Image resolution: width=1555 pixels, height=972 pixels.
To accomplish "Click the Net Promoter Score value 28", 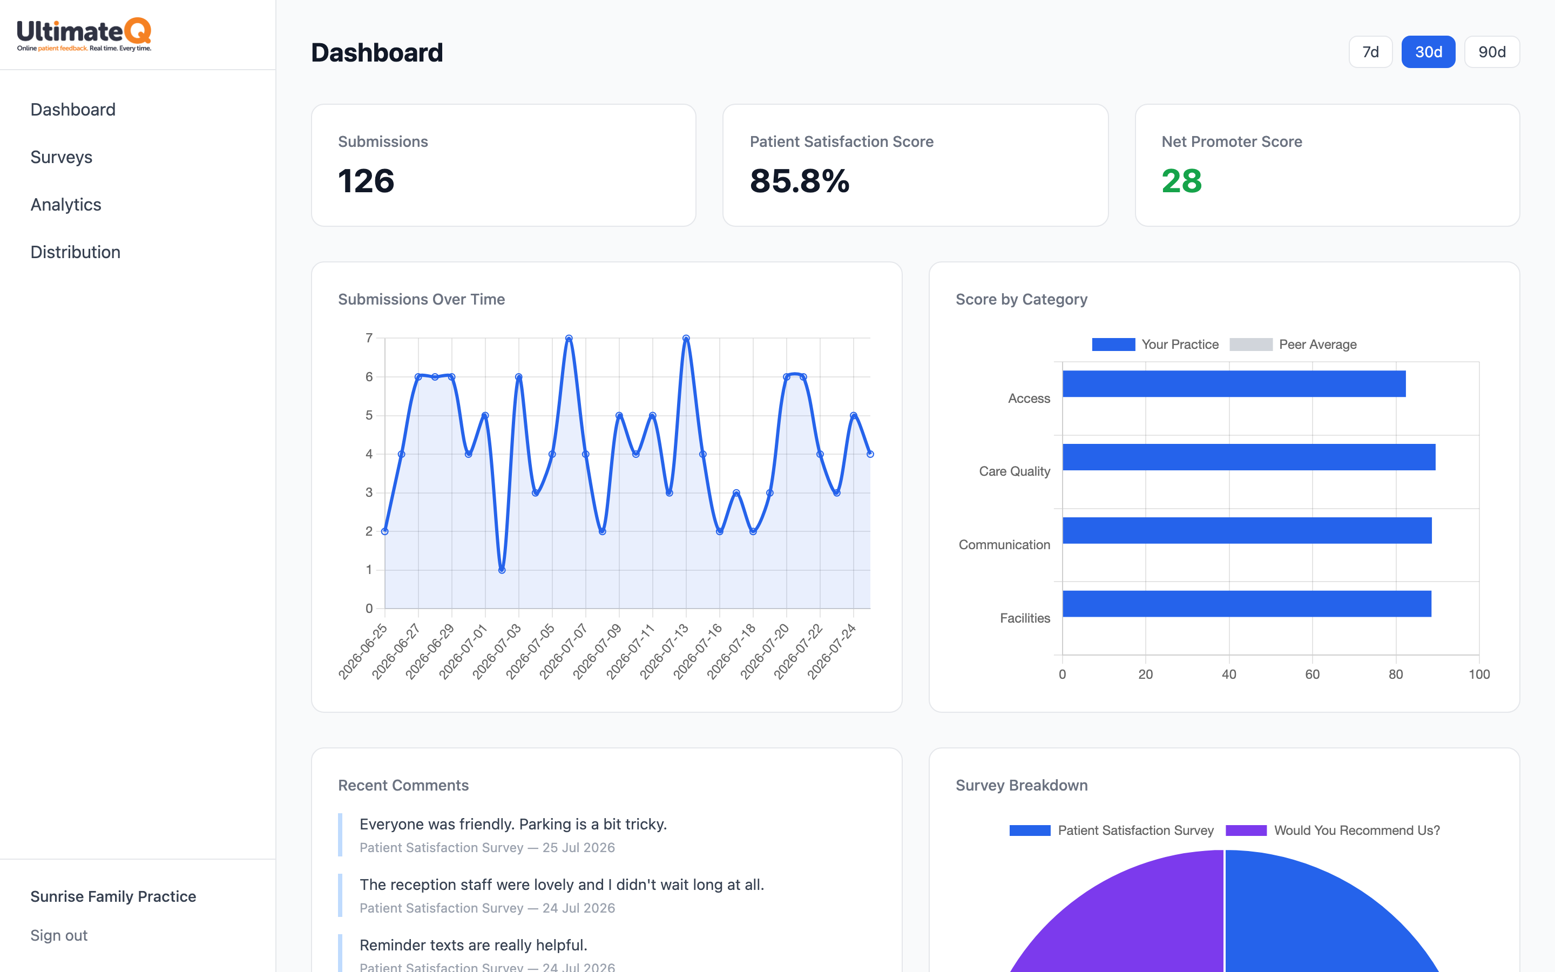I will click(x=1181, y=181).
